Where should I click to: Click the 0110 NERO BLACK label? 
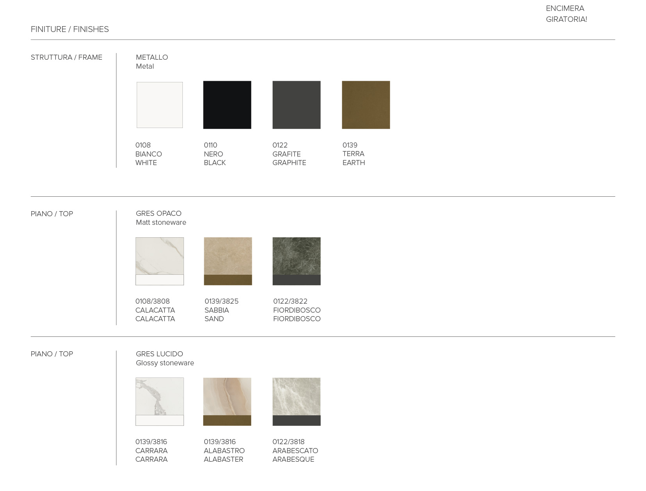pyautogui.click(x=214, y=154)
